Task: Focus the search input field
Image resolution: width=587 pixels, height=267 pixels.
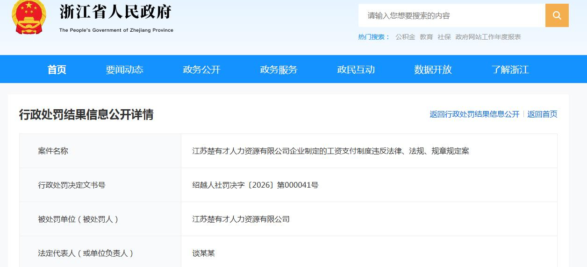Action: [x=452, y=15]
